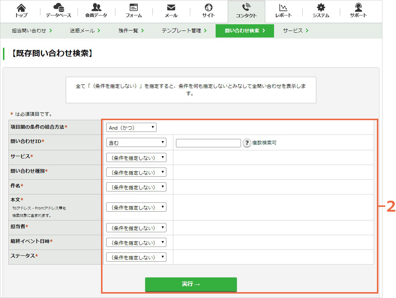Open the 本文 condition dropdown
This screenshot has height=298, width=396.
[x=136, y=207]
